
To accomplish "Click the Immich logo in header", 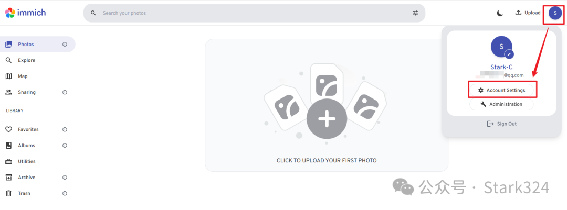I will click(25, 13).
